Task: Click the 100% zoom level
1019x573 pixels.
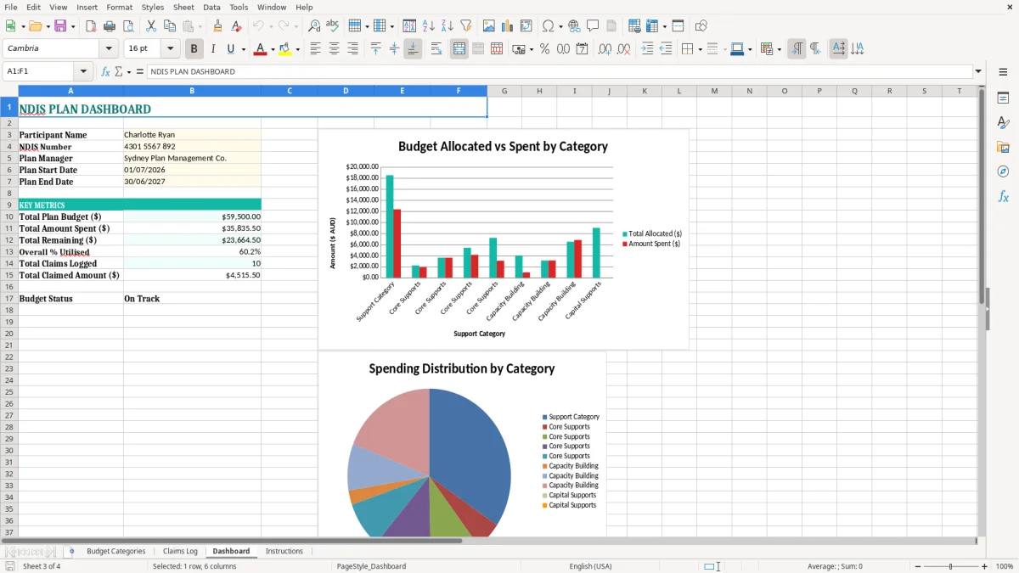Action: click(1005, 566)
